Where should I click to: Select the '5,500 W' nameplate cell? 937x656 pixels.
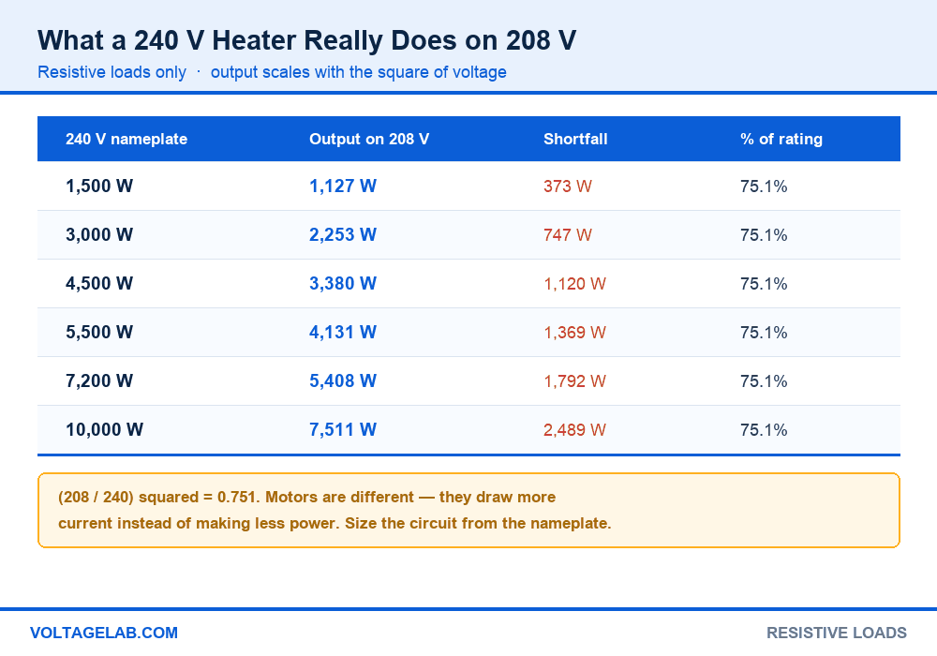tap(99, 332)
